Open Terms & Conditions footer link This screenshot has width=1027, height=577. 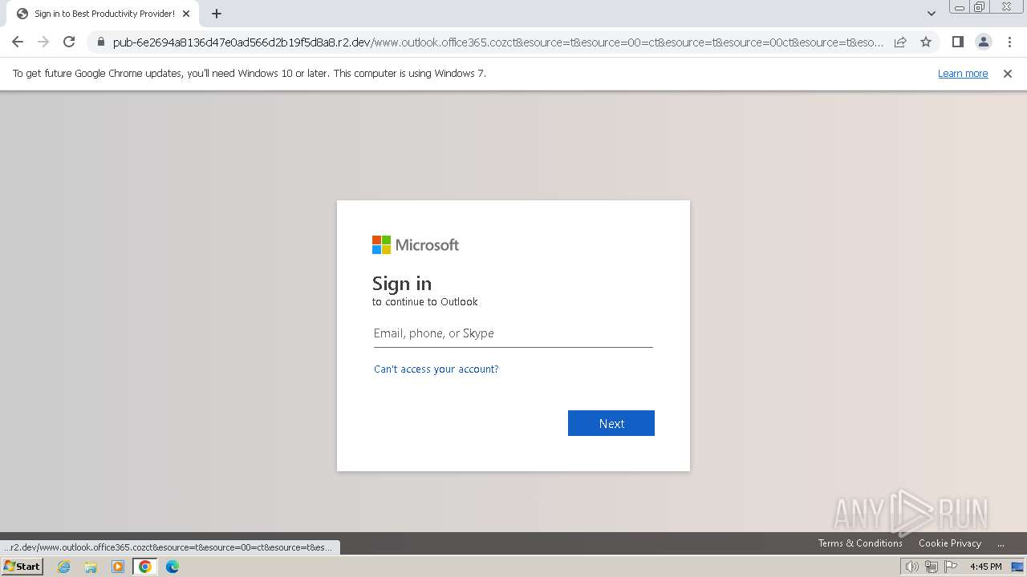pos(860,543)
